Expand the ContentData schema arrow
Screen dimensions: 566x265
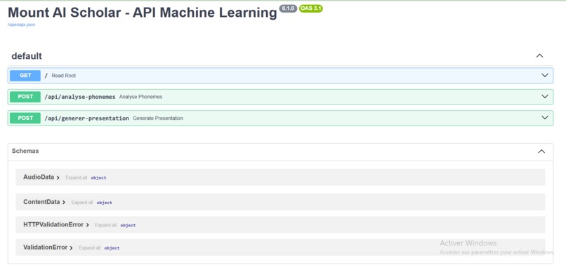tap(63, 203)
